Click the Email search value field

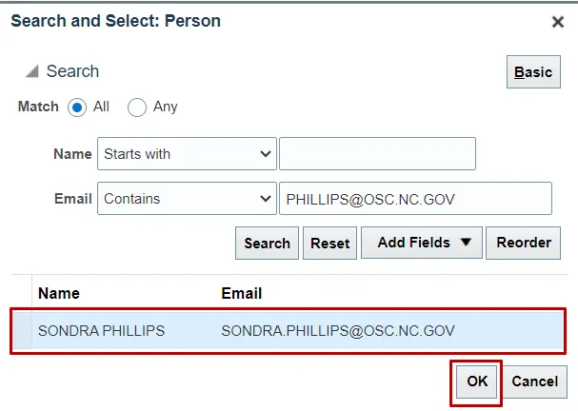(x=415, y=199)
